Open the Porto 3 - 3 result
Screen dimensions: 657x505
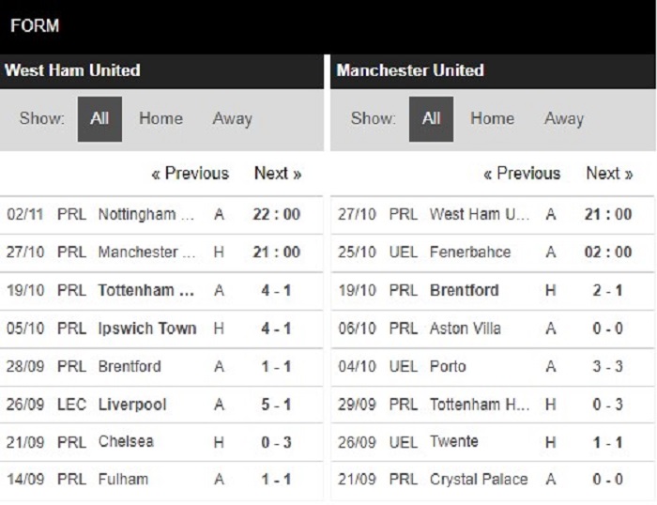[493, 367]
